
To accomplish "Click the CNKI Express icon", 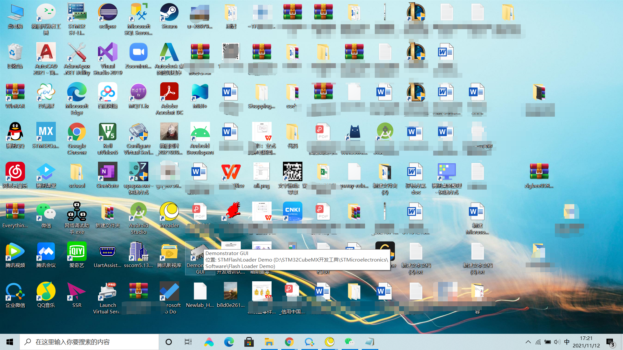I will 292,211.
